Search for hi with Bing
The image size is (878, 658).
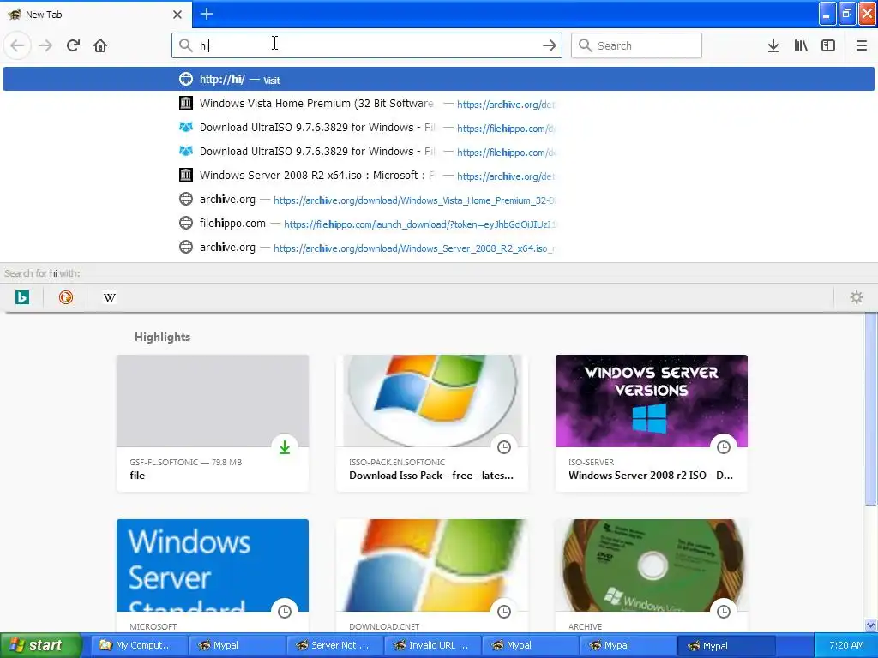(21, 297)
